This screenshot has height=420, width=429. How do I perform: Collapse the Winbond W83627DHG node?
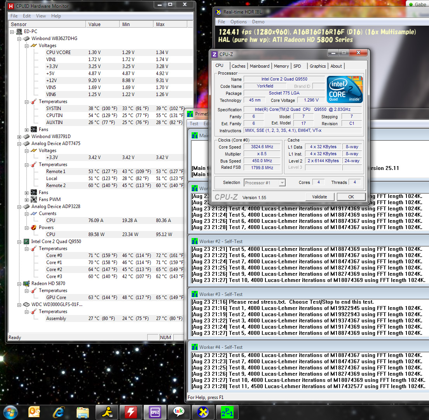19,39
